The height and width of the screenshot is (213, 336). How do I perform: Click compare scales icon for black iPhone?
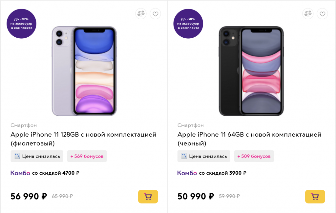(308, 14)
